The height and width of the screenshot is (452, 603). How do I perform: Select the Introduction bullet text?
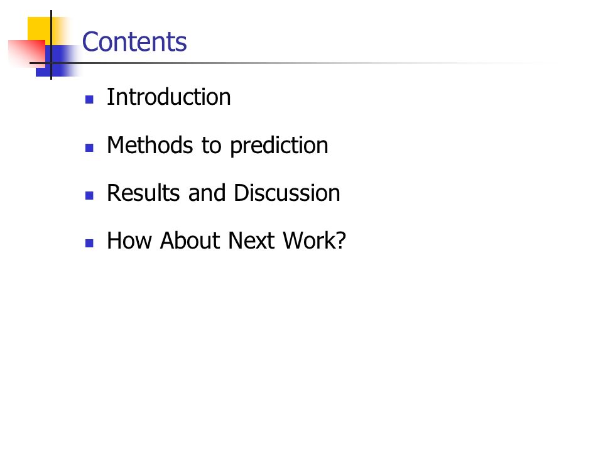click(169, 97)
